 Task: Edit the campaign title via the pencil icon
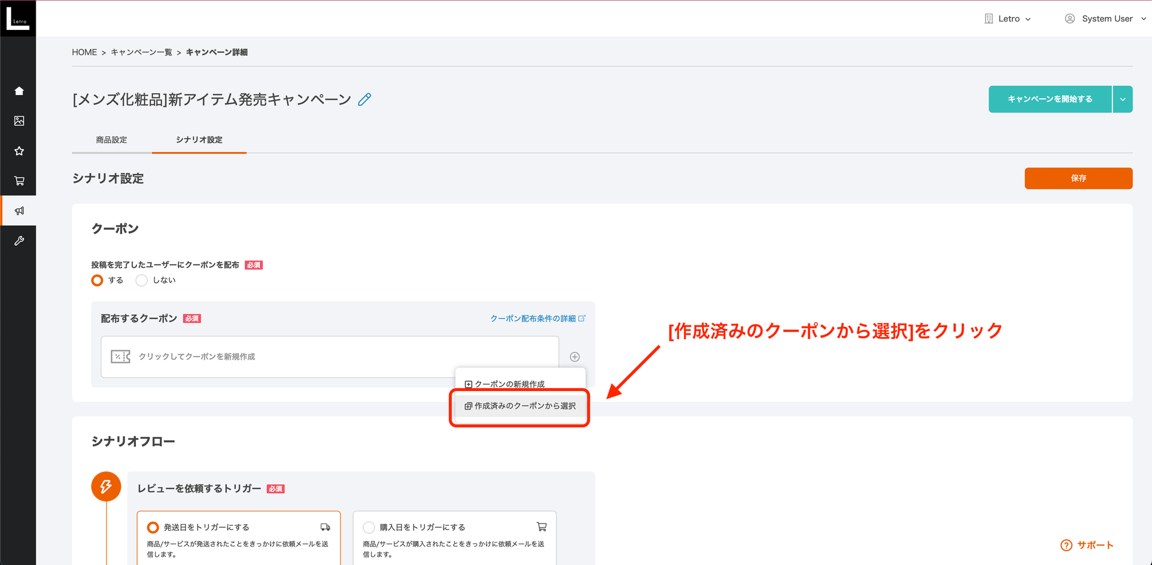click(363, 99)
